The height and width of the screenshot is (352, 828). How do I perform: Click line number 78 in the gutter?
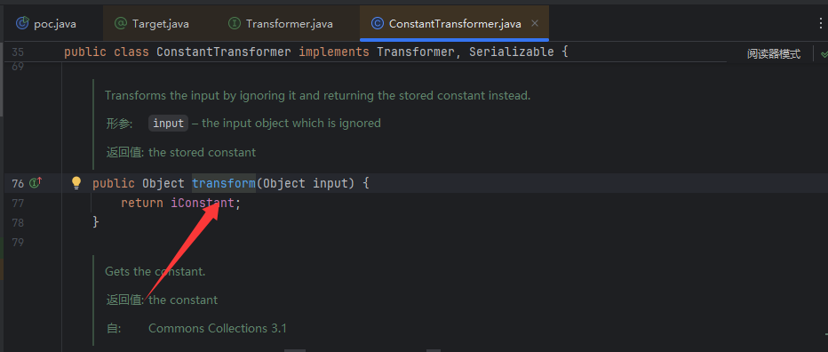click(x=18, y=223)
